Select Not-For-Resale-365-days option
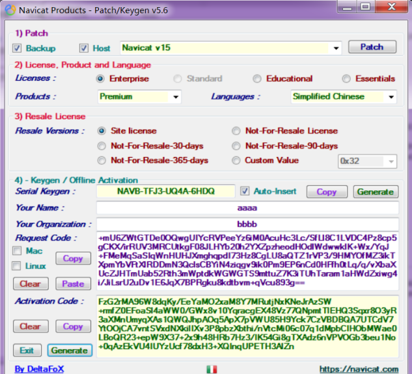This screenshot has height=374, width=412. [102, 160]
